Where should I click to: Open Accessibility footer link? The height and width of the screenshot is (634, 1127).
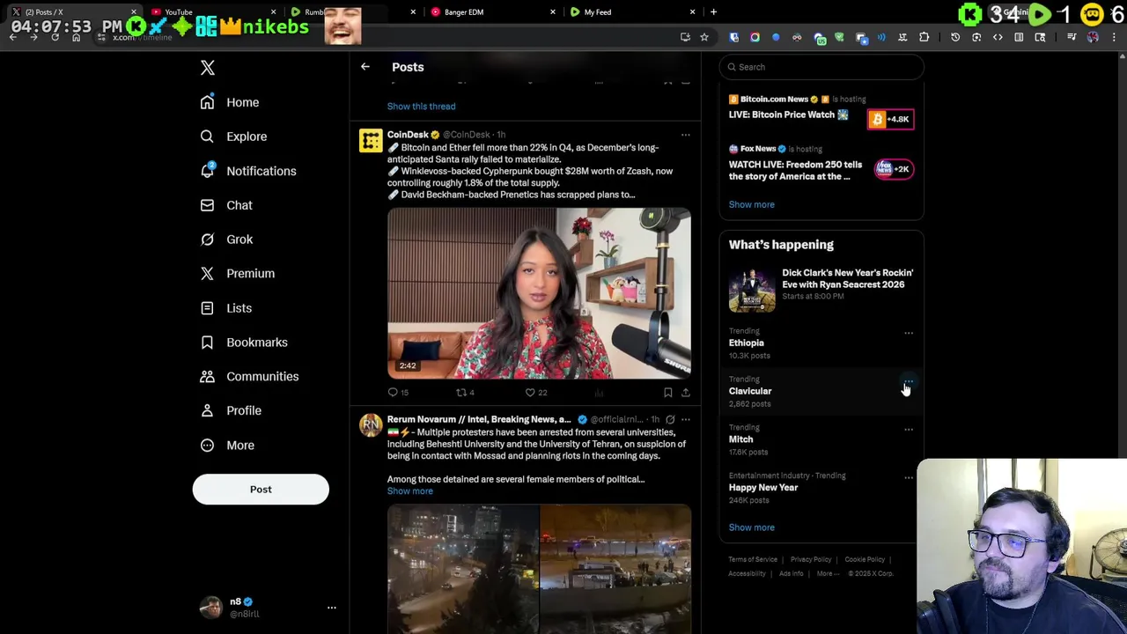747,573
